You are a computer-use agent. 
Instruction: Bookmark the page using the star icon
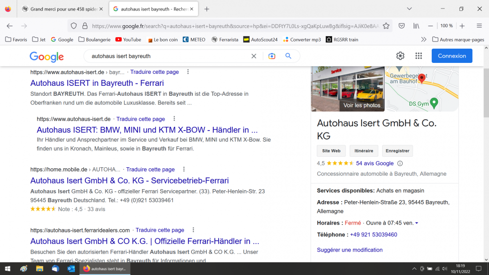tap(386, 26)
